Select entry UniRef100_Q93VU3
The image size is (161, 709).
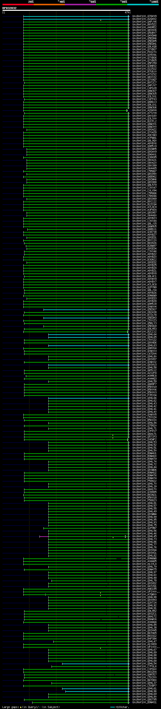(144, 365)
